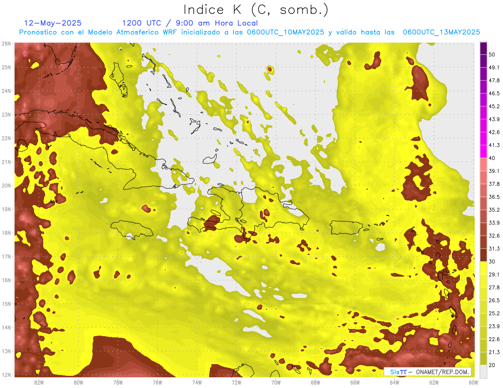Select the date text "12-May-2025"
The width and height of the screenshot is (503, 388).
pos(53,23)
